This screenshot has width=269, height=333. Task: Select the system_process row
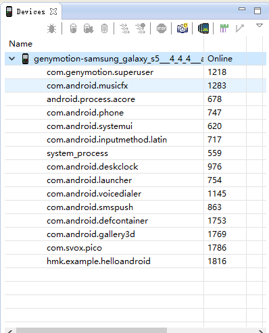135,153
